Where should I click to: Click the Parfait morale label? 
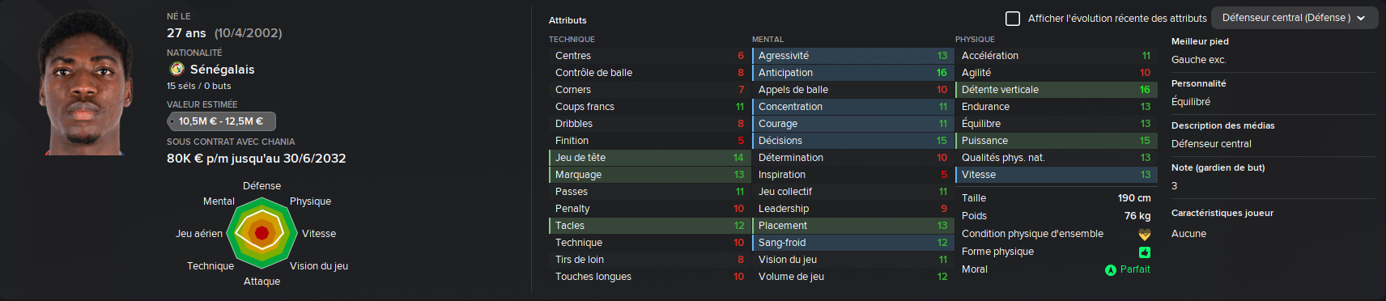1135,269
